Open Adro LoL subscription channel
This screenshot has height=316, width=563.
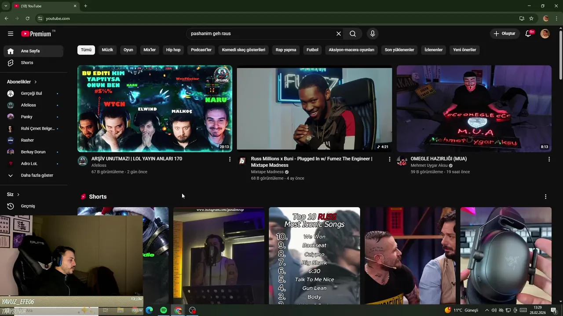point(33,164)
